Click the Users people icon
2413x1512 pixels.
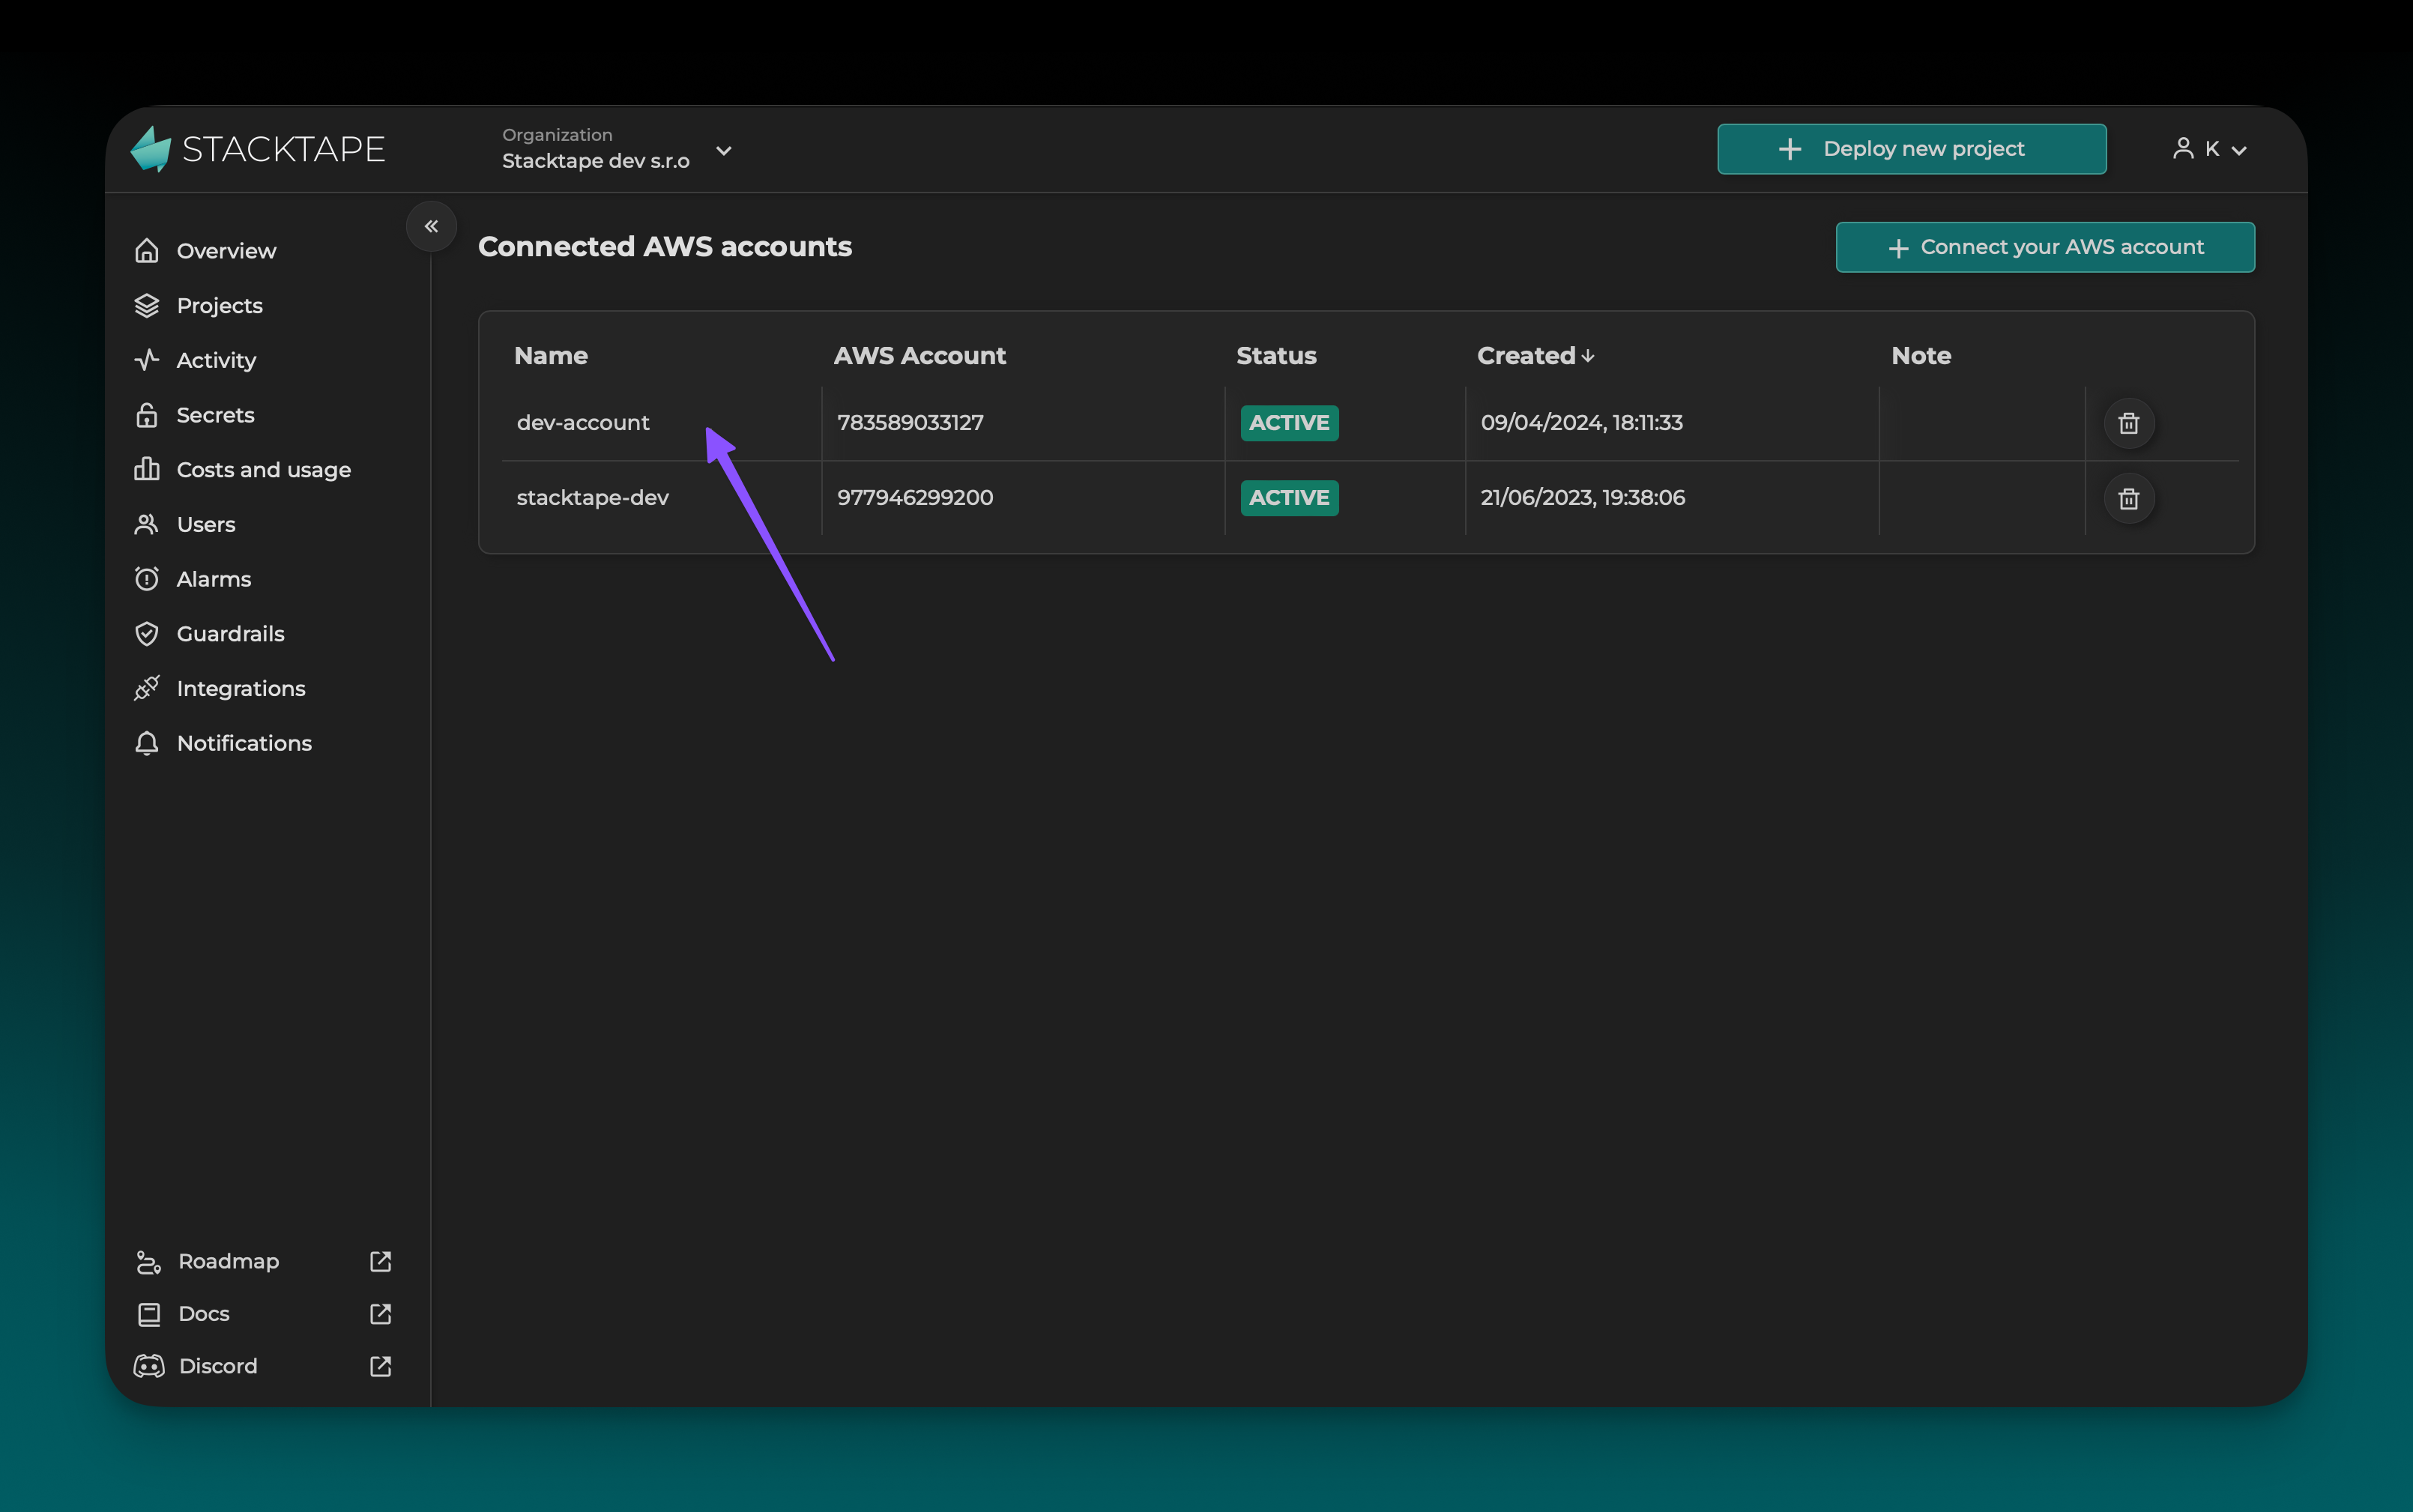coord(147,524)
